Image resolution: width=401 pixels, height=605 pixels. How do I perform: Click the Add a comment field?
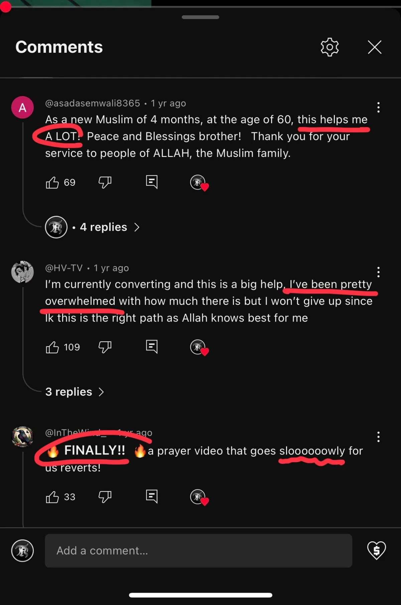click(198, 551)
